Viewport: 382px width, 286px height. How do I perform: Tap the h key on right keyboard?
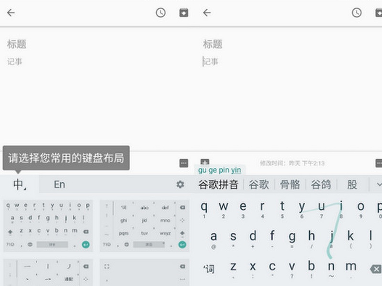pyautogui.click(x=312, y=239)
